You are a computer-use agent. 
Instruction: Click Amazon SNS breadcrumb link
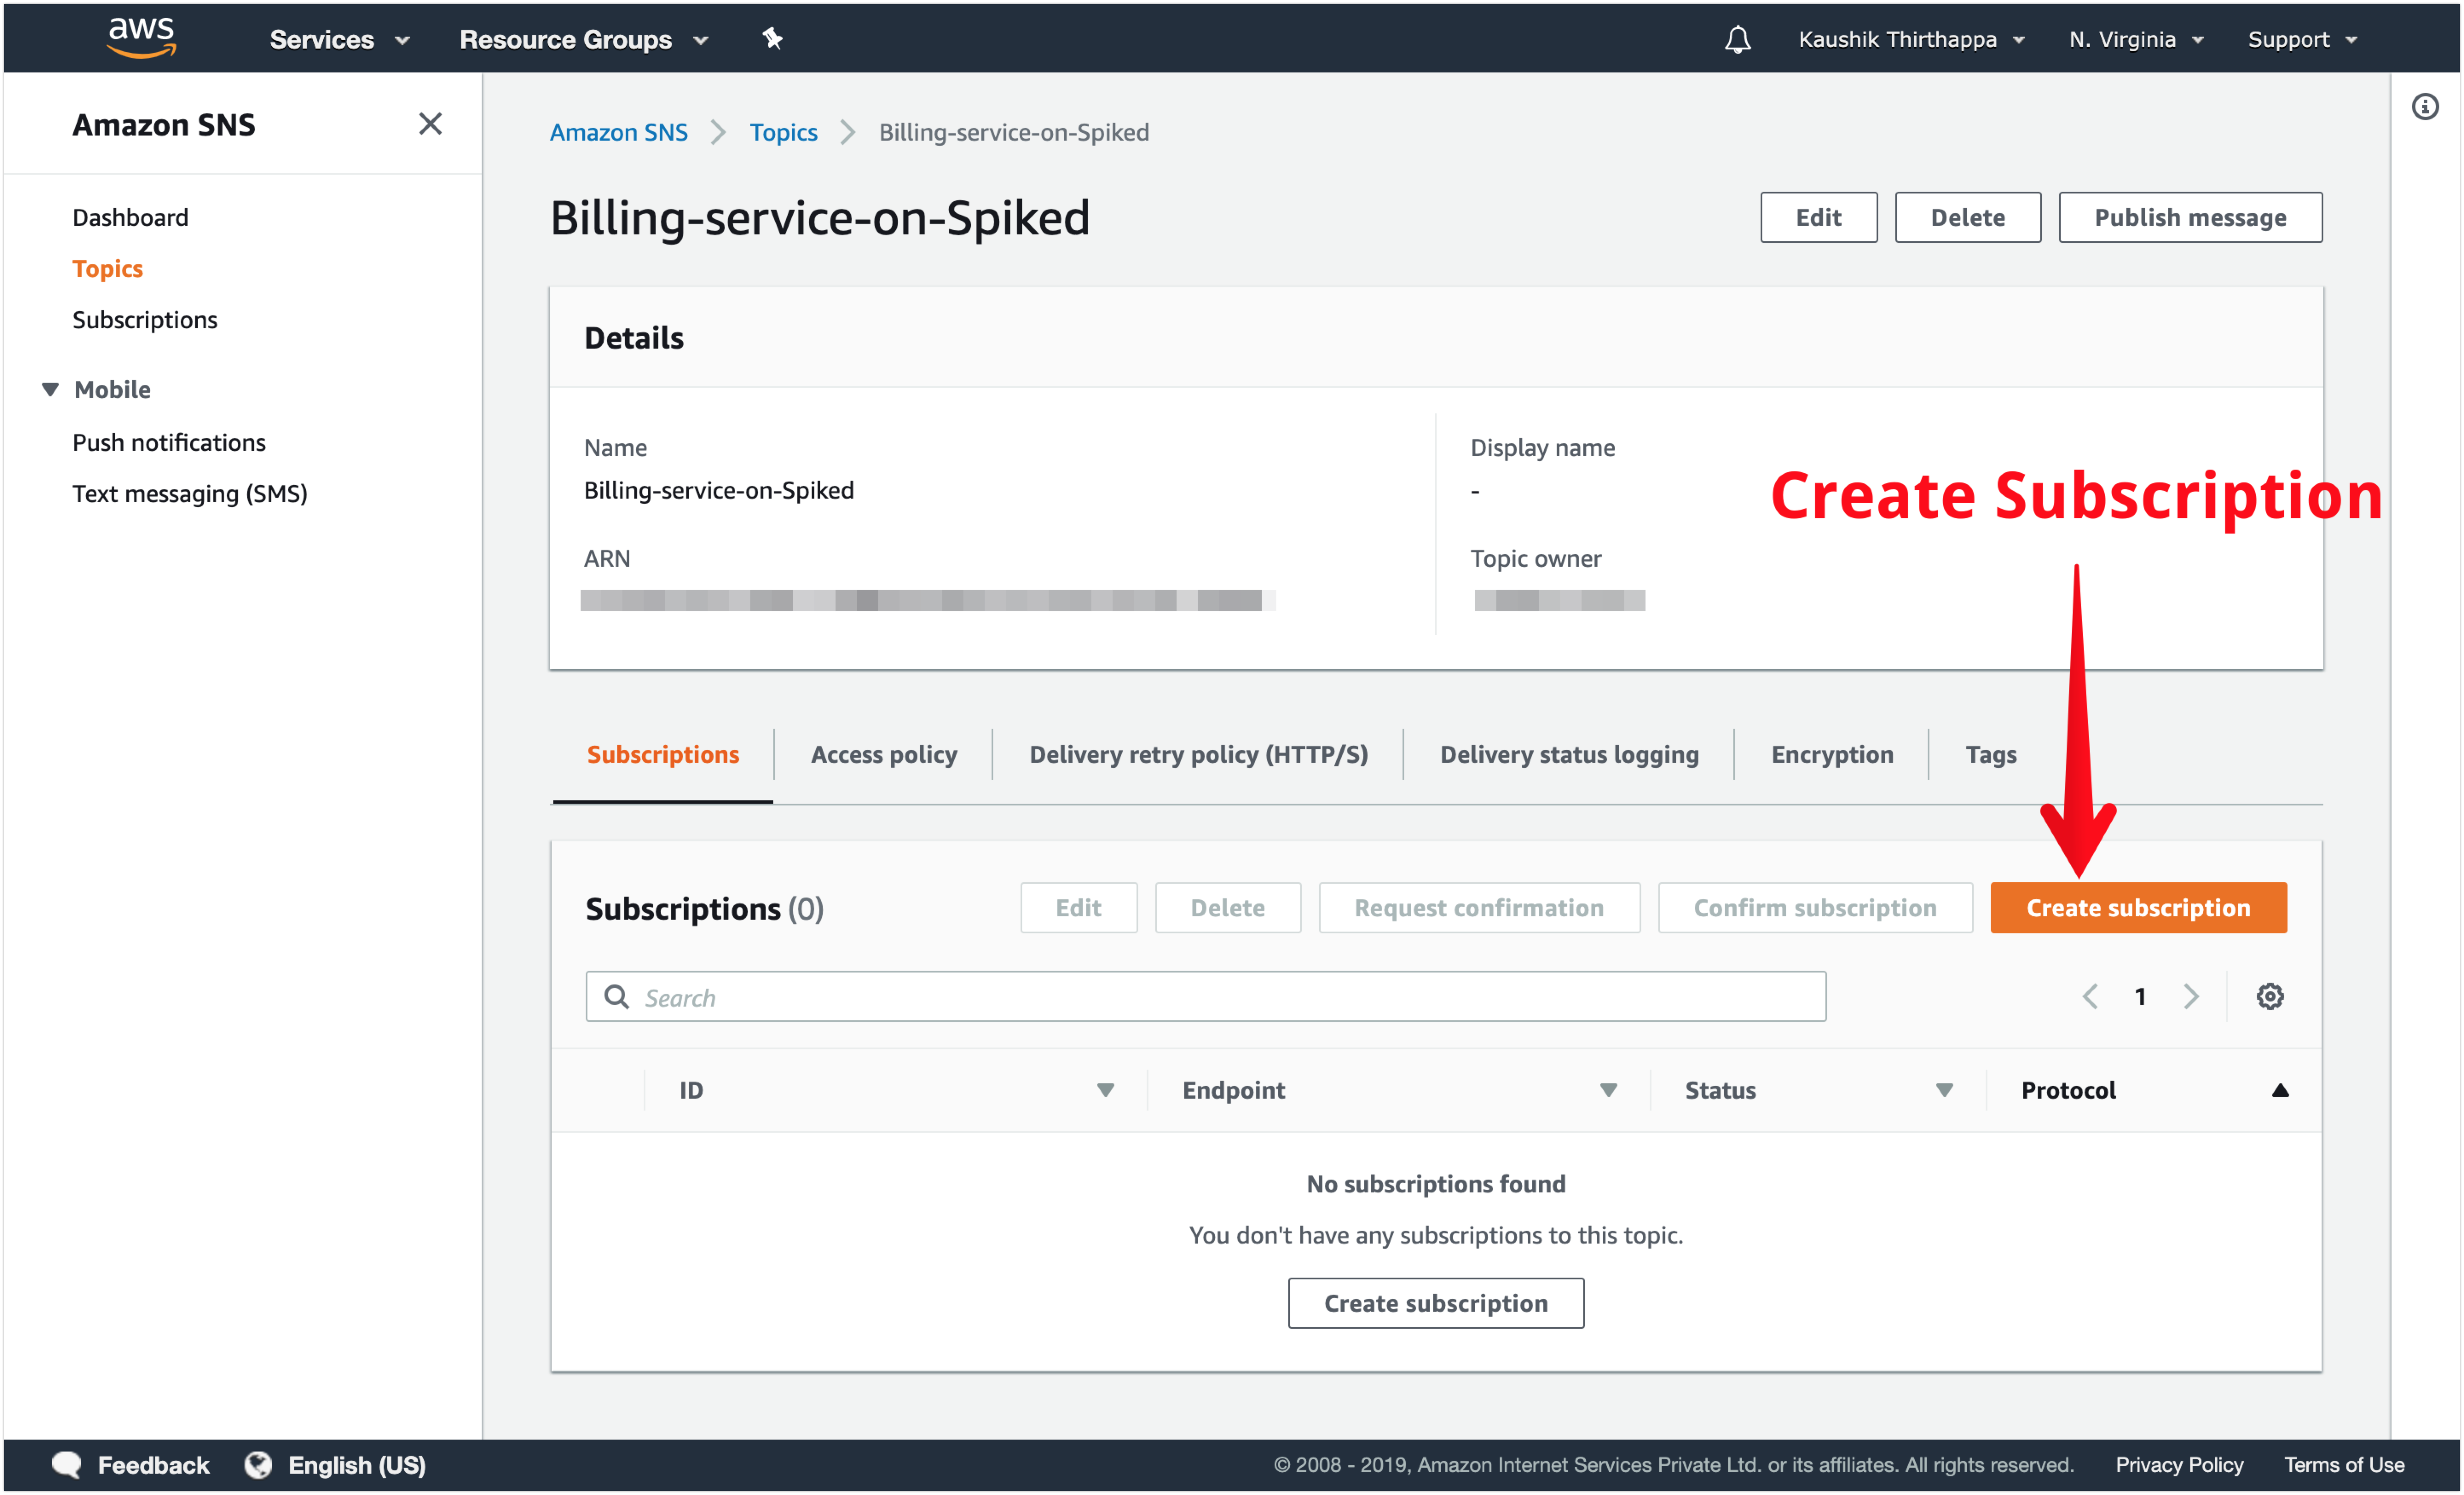coord(618,132)
